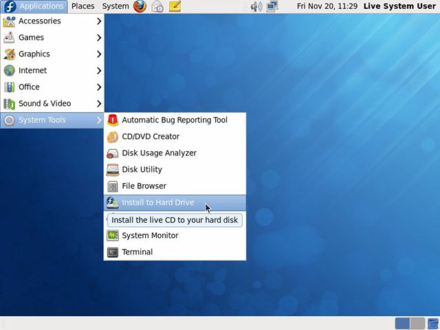This screenshot has width=440, height=330.
Task: Click the Sound & Video label
Action: 45,104
